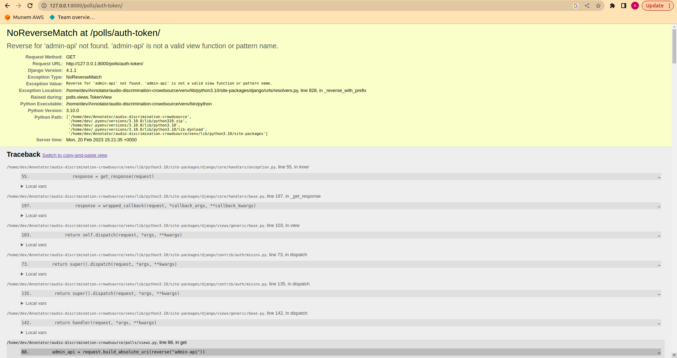Screen dimensions: 677x358
Task: Expand Local vars under line 142 dispatch
Action: [34, 333]
